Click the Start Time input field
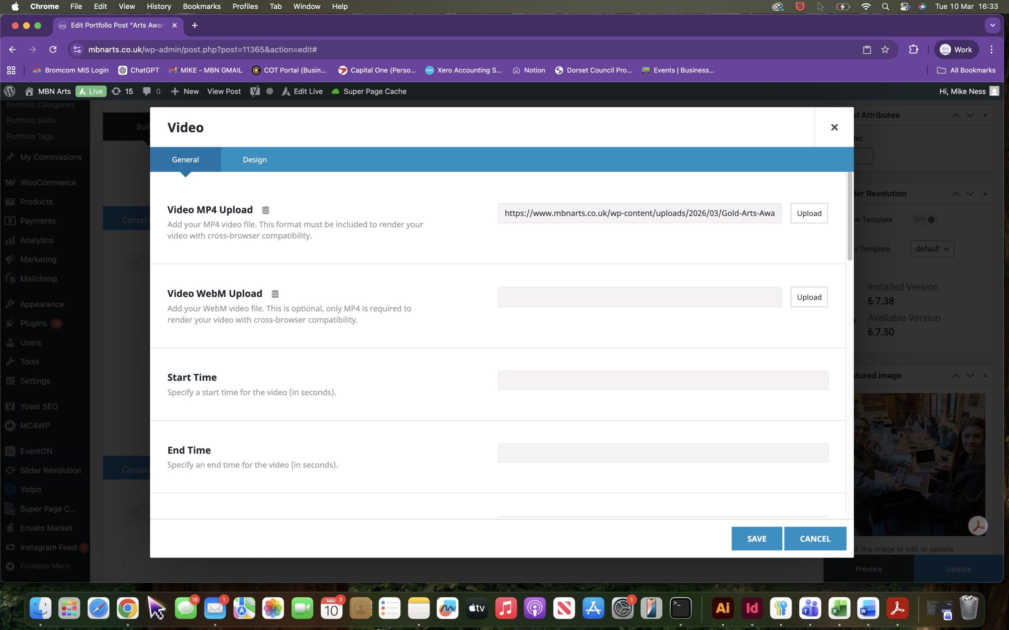The width and height of the screenshot is (1009, 630). coord(663,380)
